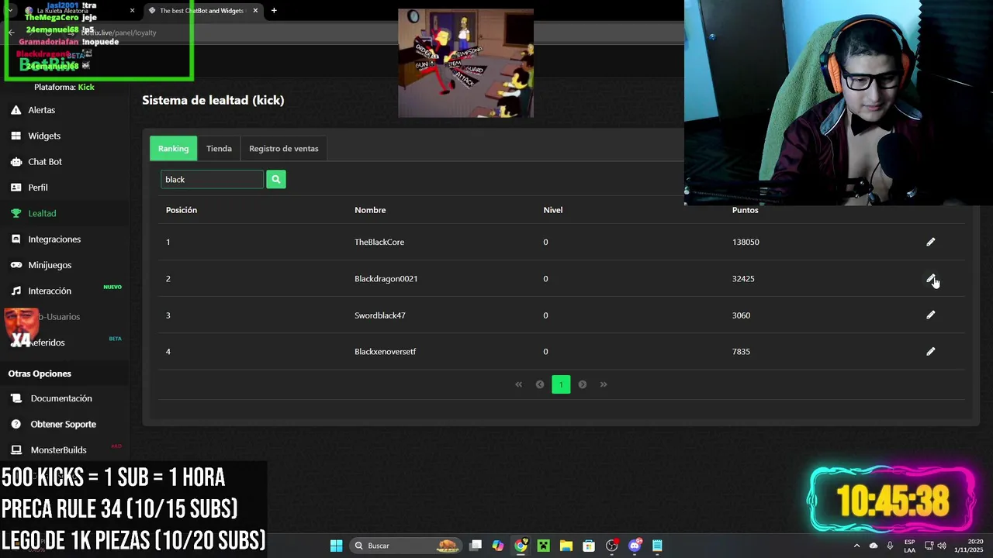The height and width of the screenshot is (558, 993).
Task: Select Swordblack47 name cell
Action: click(379, 315)
